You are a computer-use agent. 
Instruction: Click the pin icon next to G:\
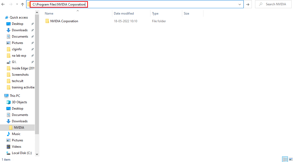(x=32, y=62)
